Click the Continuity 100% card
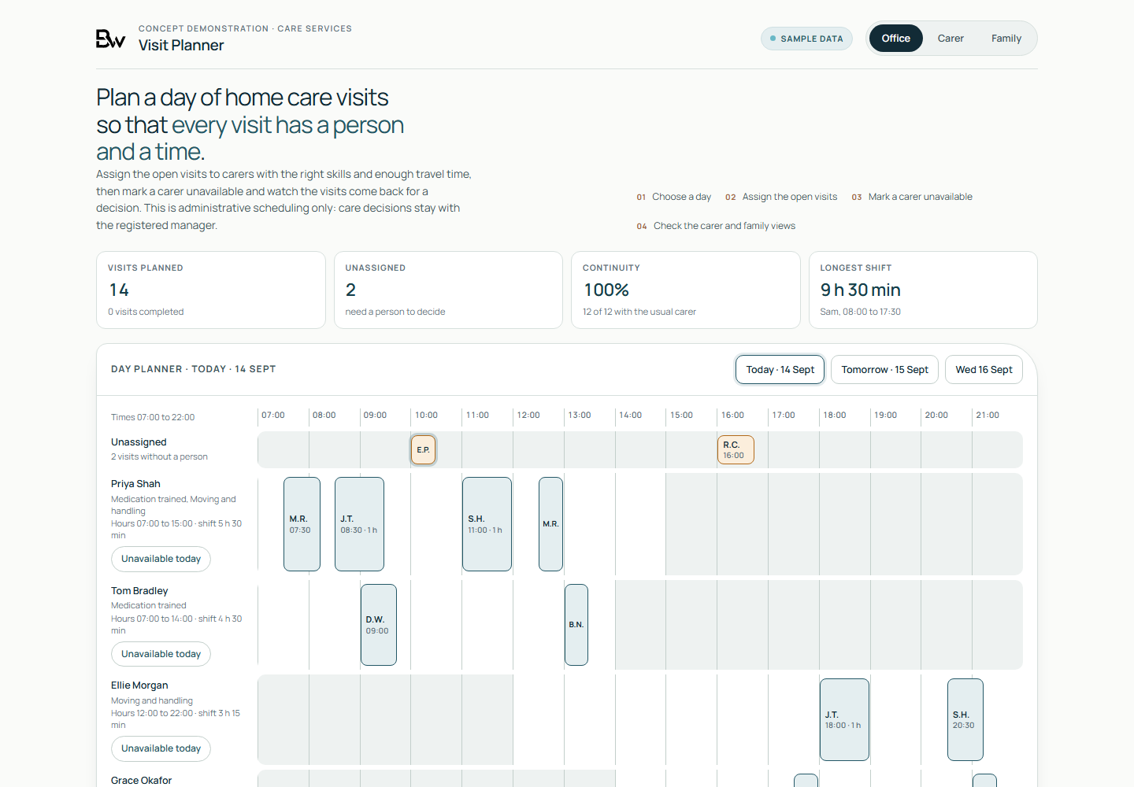This screenshot has height=787, width=1134. point(686,290)
